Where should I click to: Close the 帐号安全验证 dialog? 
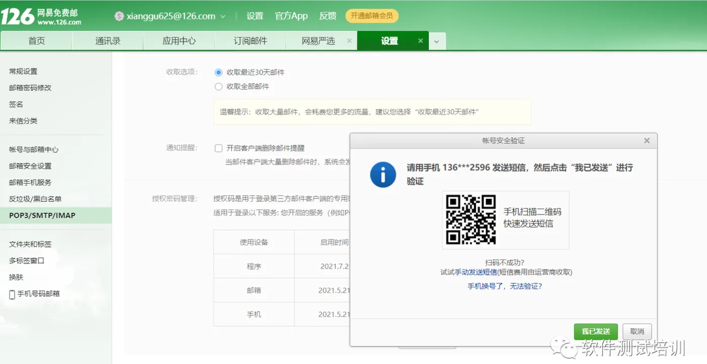point(647,141)
